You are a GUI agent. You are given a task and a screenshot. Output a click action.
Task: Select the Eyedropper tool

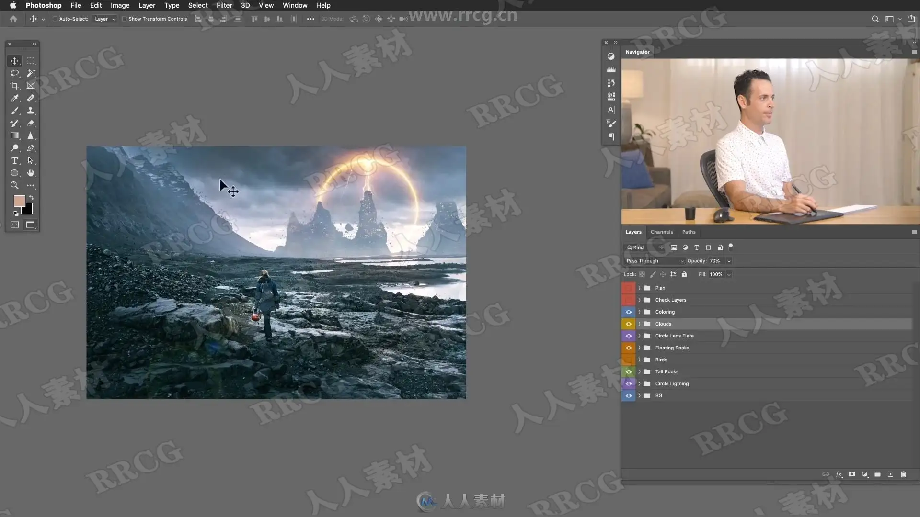[14, 98]
